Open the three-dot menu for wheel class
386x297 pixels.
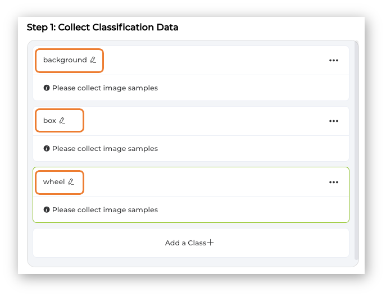[x=334, y=182]
